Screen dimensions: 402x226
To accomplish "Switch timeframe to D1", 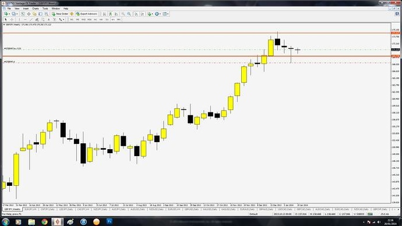I will coord(107,19).
